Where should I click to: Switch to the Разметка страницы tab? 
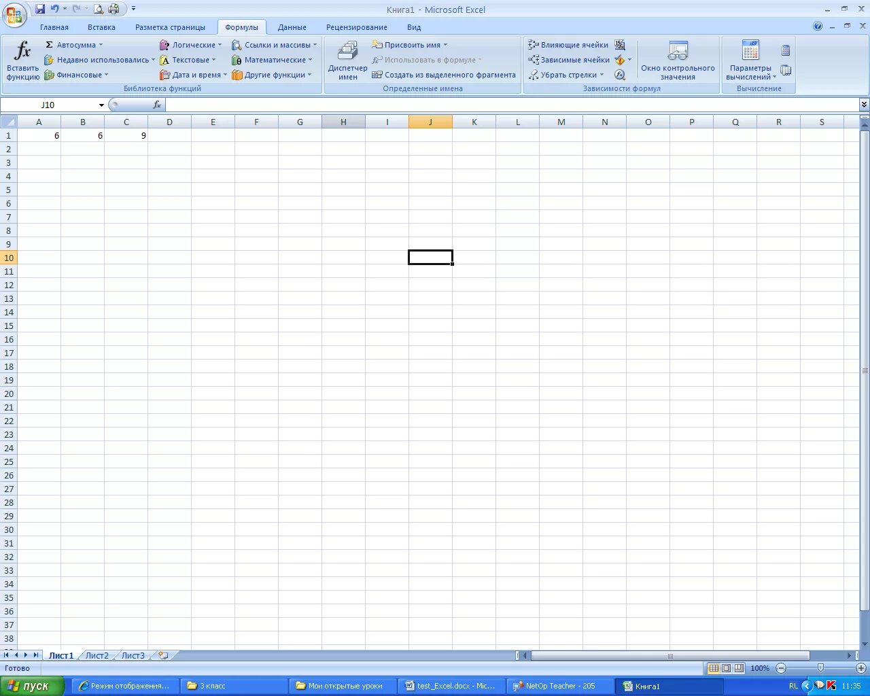pos(170,27)
